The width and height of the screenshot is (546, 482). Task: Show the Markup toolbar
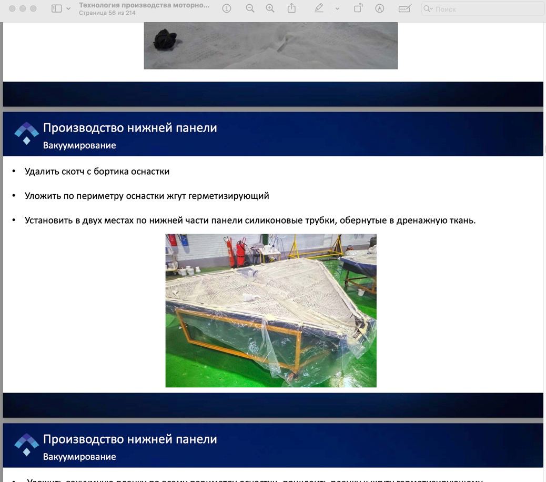point(380,8)
